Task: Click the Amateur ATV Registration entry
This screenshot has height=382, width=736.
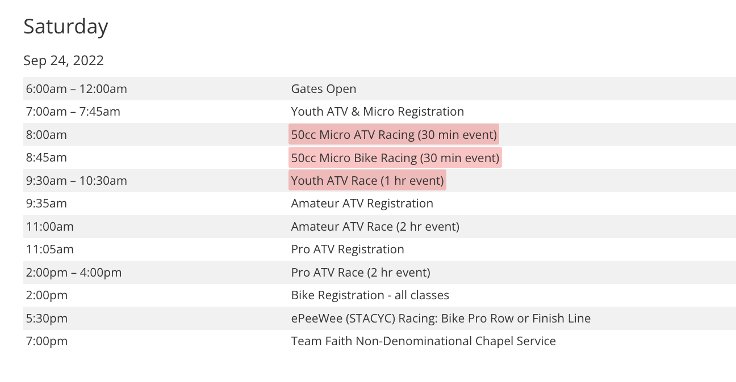Action: point(362,203)
